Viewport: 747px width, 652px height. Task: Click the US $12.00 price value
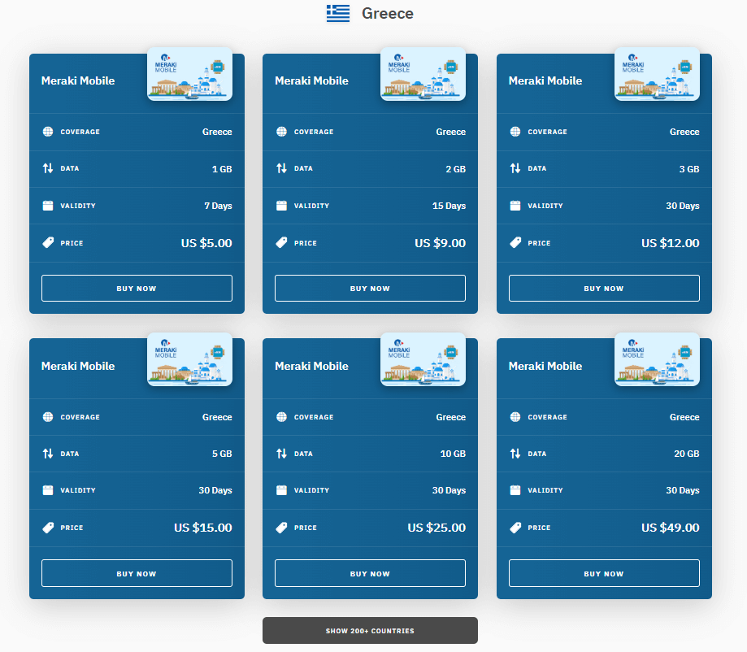coord(671,243)
